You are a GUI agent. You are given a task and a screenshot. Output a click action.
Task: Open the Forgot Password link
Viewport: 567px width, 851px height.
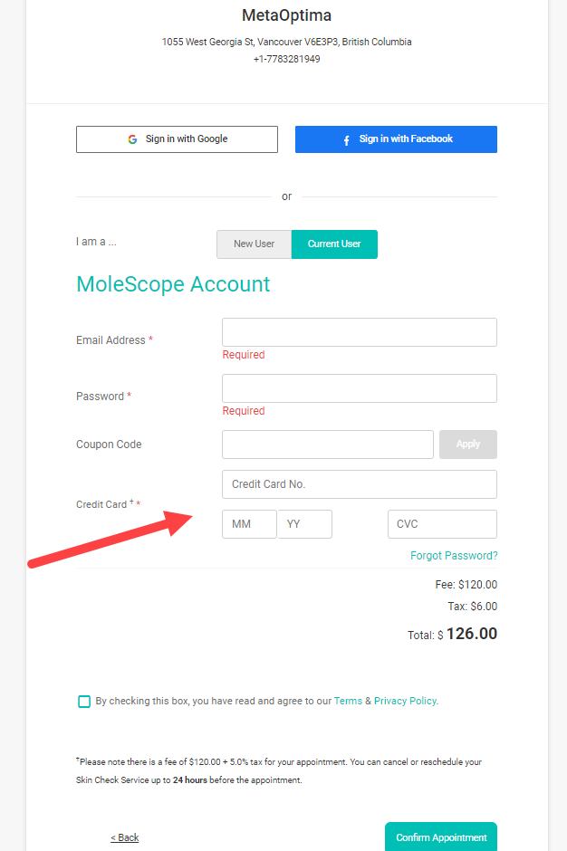point(454,556)
